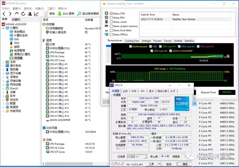
Task: Click the 报告 report icon button
Action: (49, 14)
